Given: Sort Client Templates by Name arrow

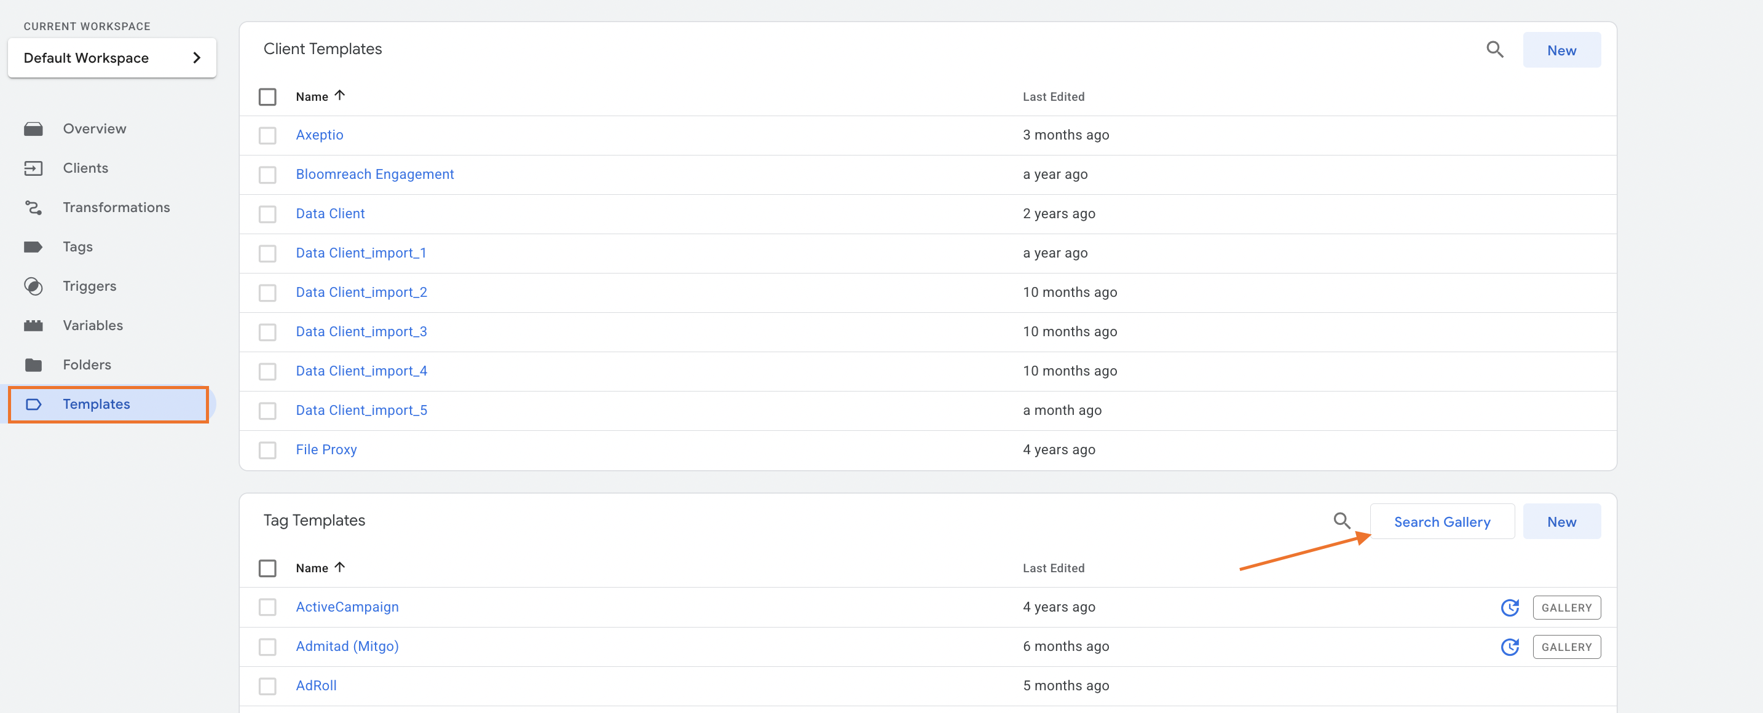Looking at the screenshot, I should click(x=339, y=96).
